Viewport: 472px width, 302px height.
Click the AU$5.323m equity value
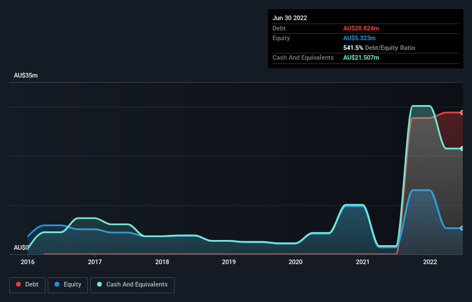359,38
